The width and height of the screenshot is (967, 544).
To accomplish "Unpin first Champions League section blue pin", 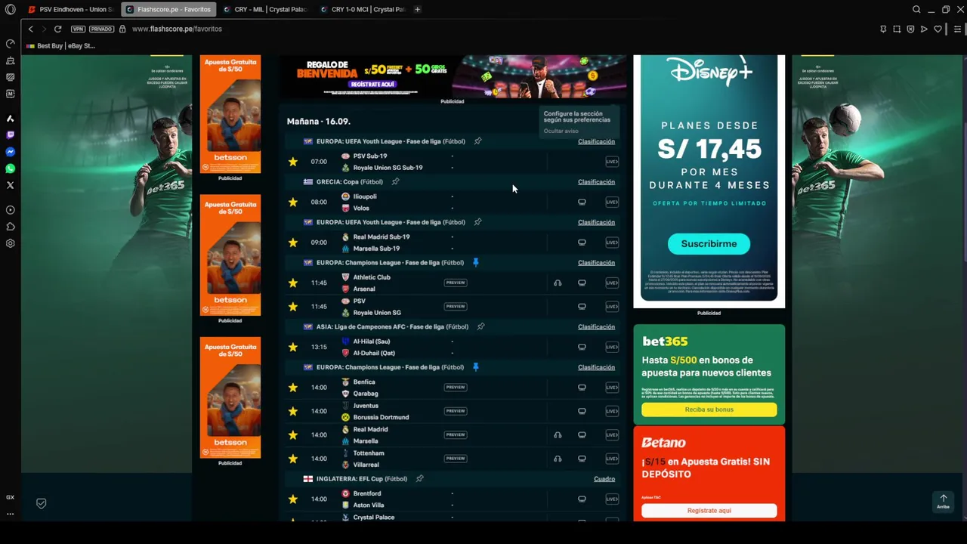I will [x=475, y=262].
